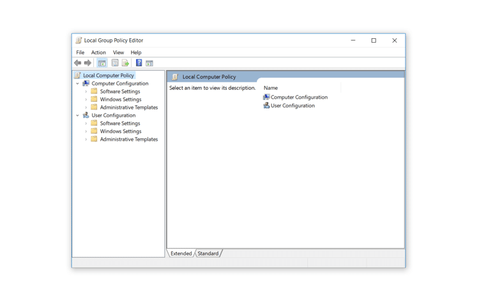
Task: Select Software Settings label under User Configuration
Action: point(120,123)
